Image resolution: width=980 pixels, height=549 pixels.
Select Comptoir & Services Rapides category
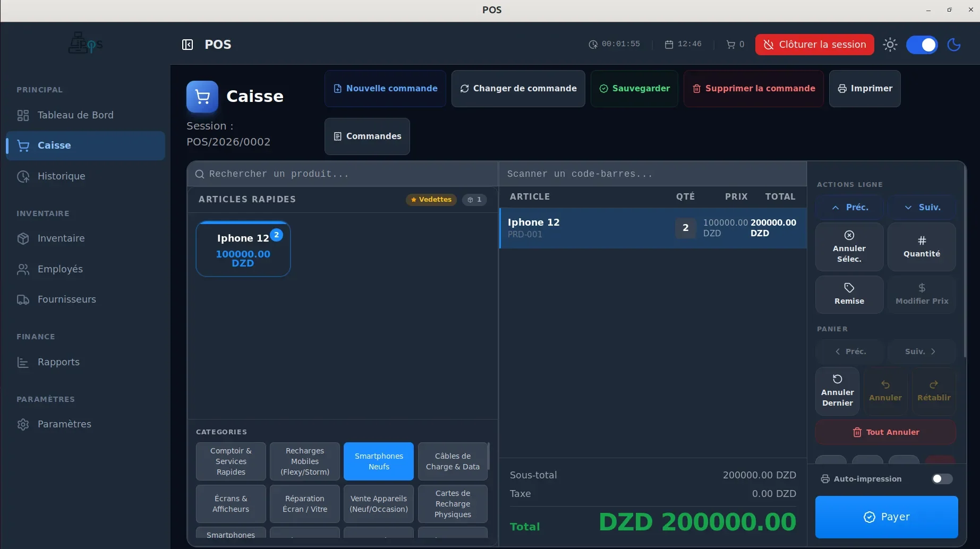pos(231,461)
